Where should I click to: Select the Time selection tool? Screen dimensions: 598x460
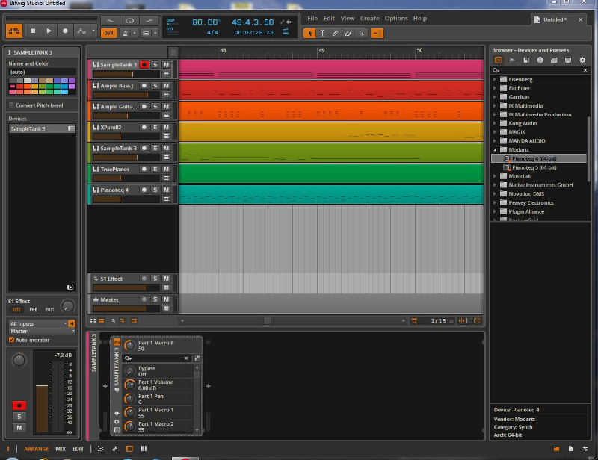pyautogui.click(x=322, y=33)
